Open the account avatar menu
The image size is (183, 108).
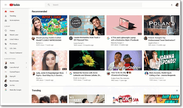(177, 5)
